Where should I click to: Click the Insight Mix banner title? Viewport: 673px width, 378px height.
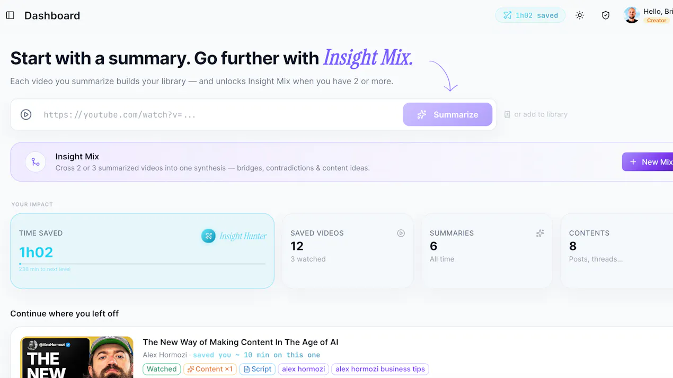tap(77, 157)
